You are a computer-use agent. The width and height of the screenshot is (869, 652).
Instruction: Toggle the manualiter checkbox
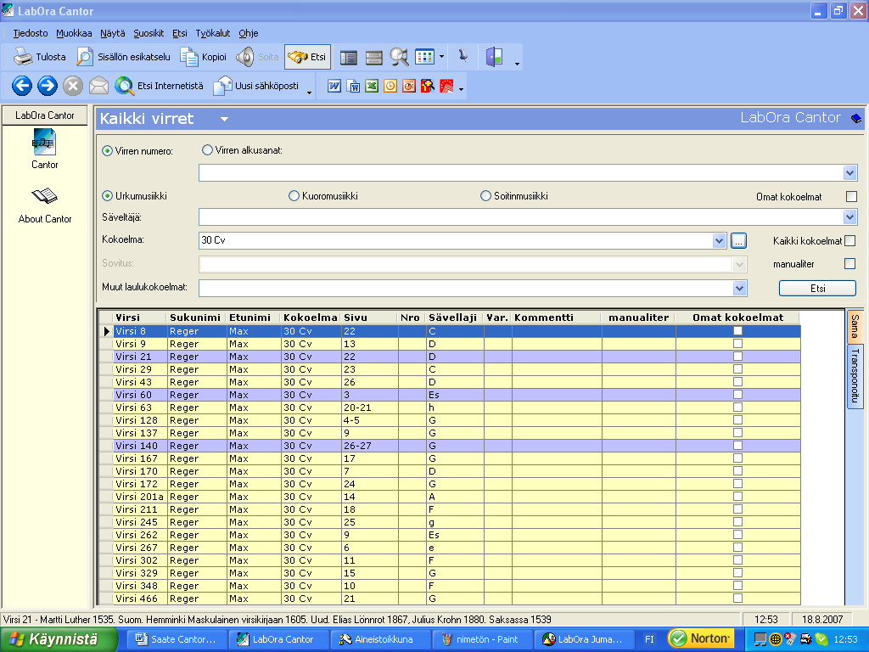point(849,263)
